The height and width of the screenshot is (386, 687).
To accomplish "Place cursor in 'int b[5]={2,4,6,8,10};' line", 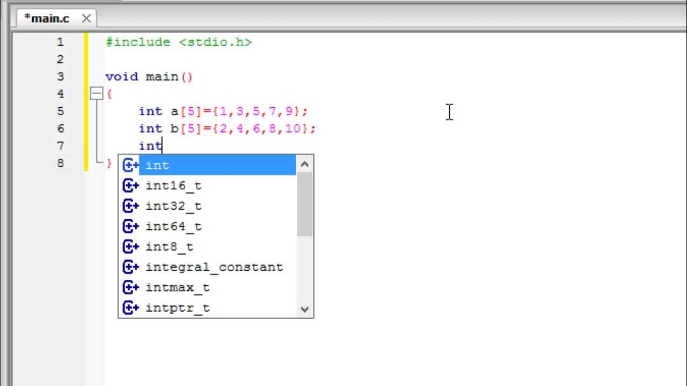I will pos(228,129).
